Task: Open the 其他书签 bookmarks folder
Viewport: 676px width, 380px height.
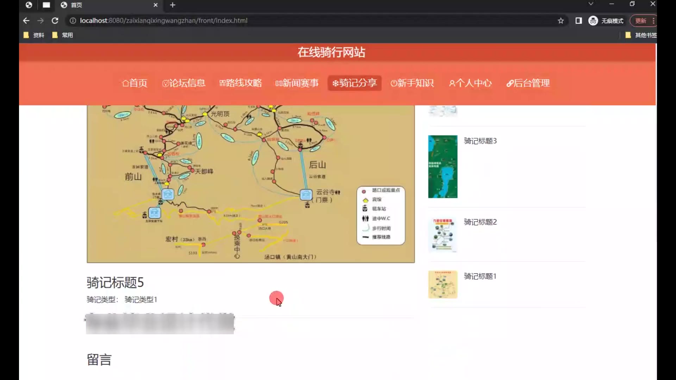Action: coord(641,35)
